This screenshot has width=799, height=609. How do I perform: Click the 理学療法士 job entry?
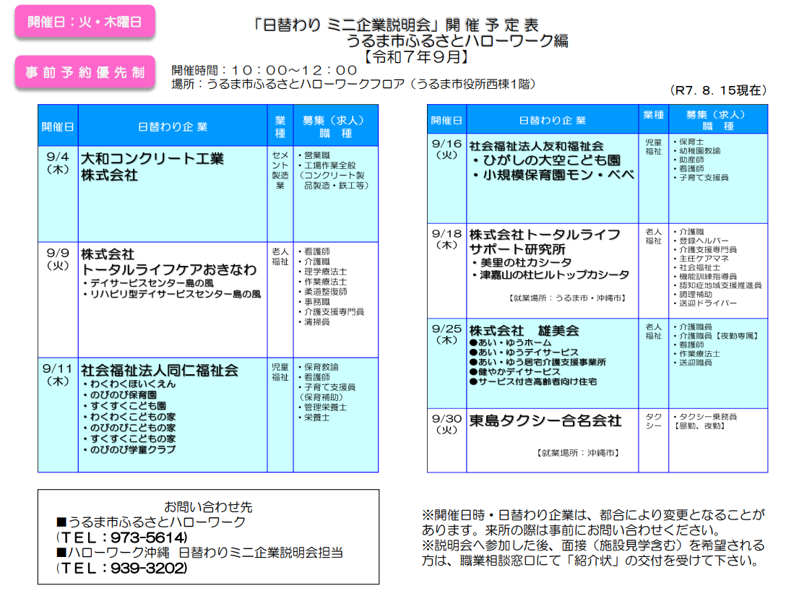point(322,272)
